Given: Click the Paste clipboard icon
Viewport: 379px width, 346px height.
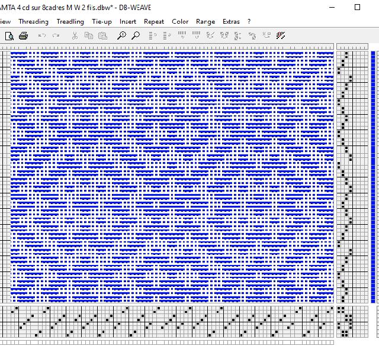Looking at the screenshot, I should [x=102, y=36].
